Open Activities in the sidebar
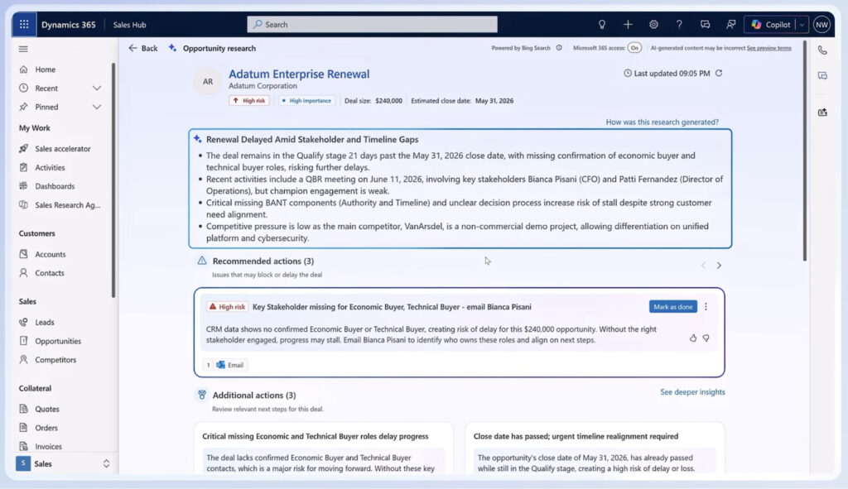Screen dimensions: 848x489 coord(50,167)
